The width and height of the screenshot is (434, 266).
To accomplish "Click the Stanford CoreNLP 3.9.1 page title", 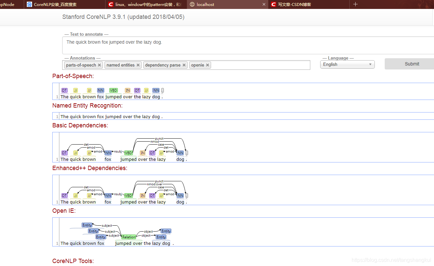I will 123,17.
